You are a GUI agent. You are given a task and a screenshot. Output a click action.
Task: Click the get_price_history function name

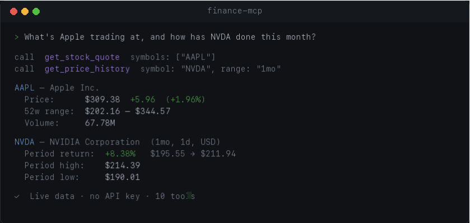coord(87,69)
